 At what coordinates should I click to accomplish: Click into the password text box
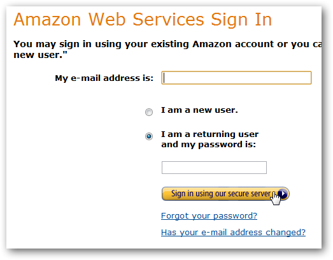pyautogui.click(x=214, y=168)
